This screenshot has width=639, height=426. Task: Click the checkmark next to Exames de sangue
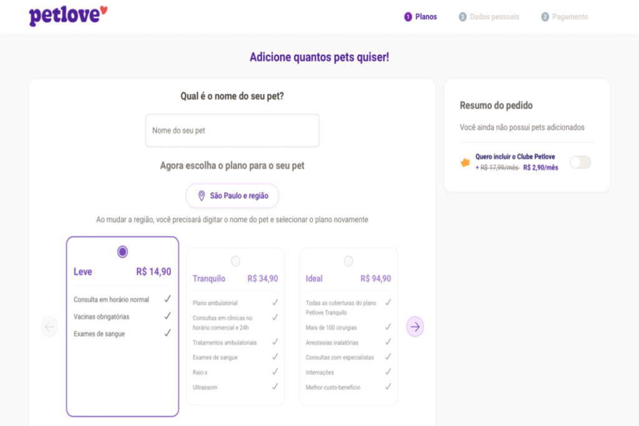[x=167, y=333]
